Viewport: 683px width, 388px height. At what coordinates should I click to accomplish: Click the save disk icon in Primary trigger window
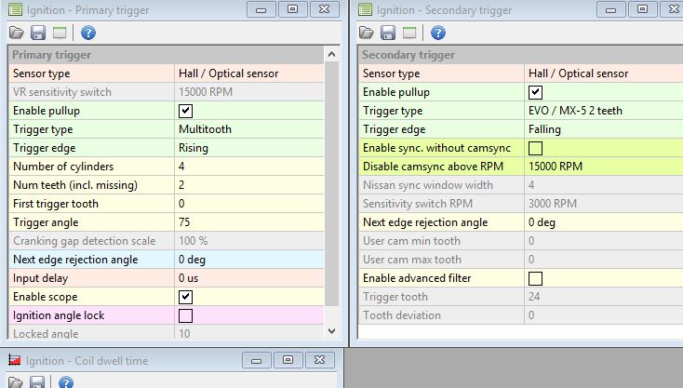tap(38, 33)
